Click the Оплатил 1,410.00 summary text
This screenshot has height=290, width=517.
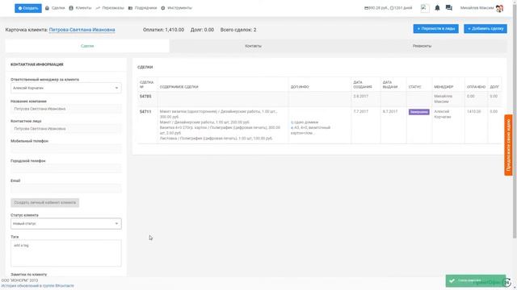click(163, 30)
